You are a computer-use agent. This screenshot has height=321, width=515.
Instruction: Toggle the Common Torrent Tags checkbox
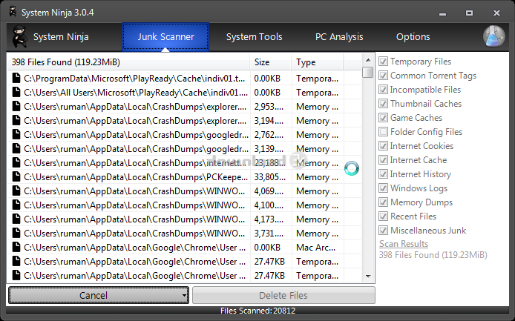383,76
